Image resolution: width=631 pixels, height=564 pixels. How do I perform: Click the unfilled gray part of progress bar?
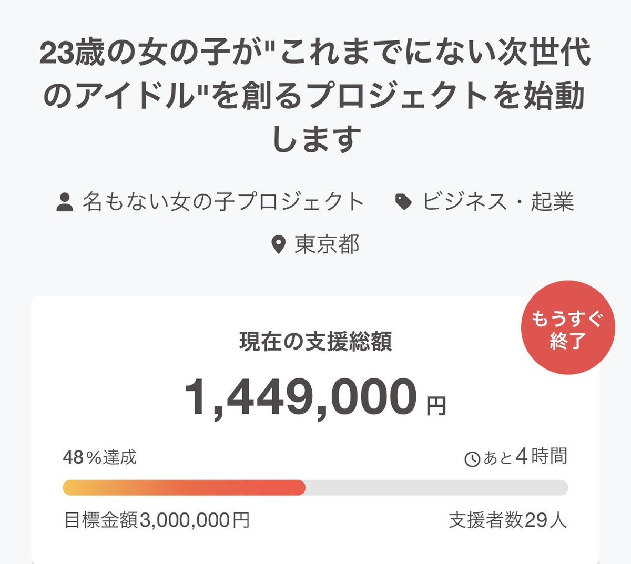click(x=436, y=488)
